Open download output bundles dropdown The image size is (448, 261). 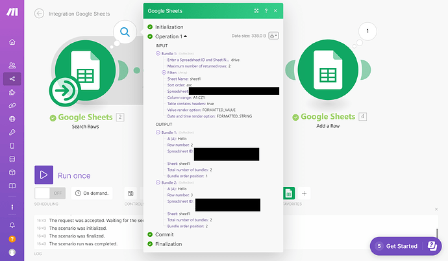coord(273,36)
